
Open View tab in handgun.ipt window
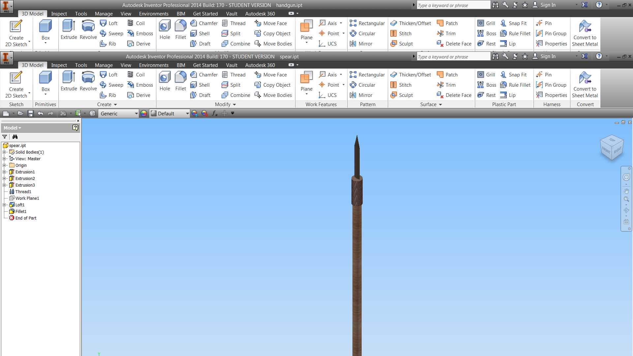click(126, 14)
